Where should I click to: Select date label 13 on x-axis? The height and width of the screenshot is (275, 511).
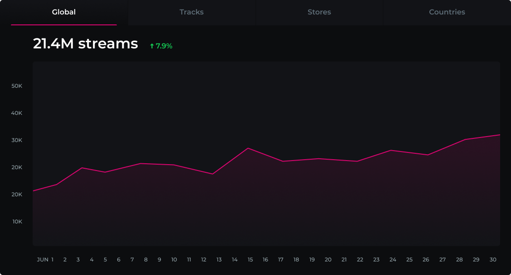pyautogui.click(x=219, y=260)
